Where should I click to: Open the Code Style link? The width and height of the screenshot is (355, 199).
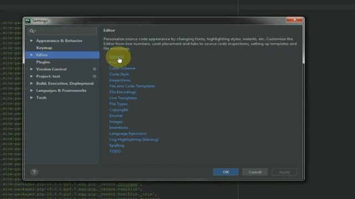point(119,74)
